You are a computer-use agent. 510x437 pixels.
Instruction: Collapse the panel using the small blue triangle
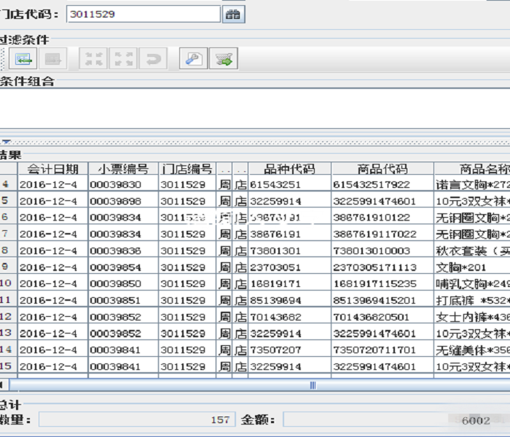(6, 142)
